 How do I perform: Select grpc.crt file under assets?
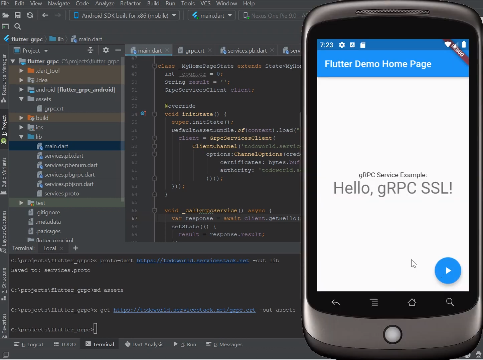[54, 108]
